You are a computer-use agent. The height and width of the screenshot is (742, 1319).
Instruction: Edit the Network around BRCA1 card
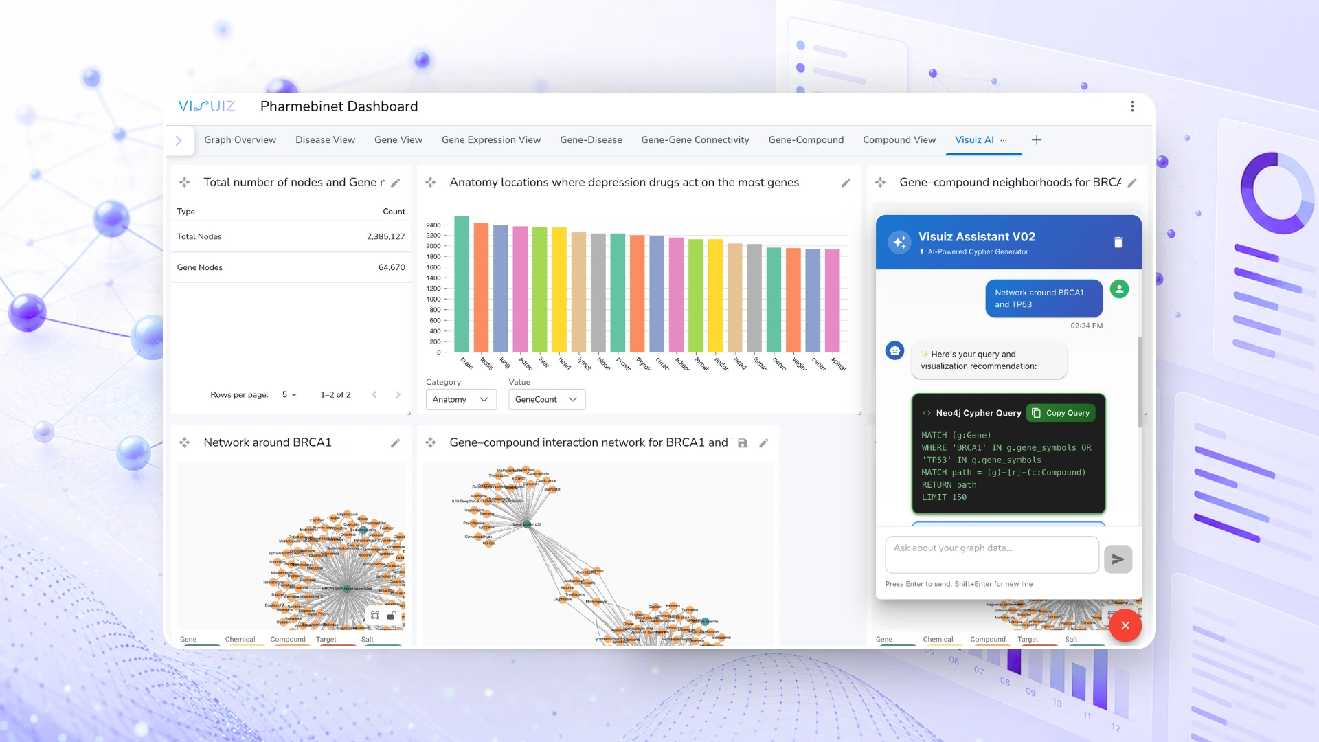click(x=395, y=443)
